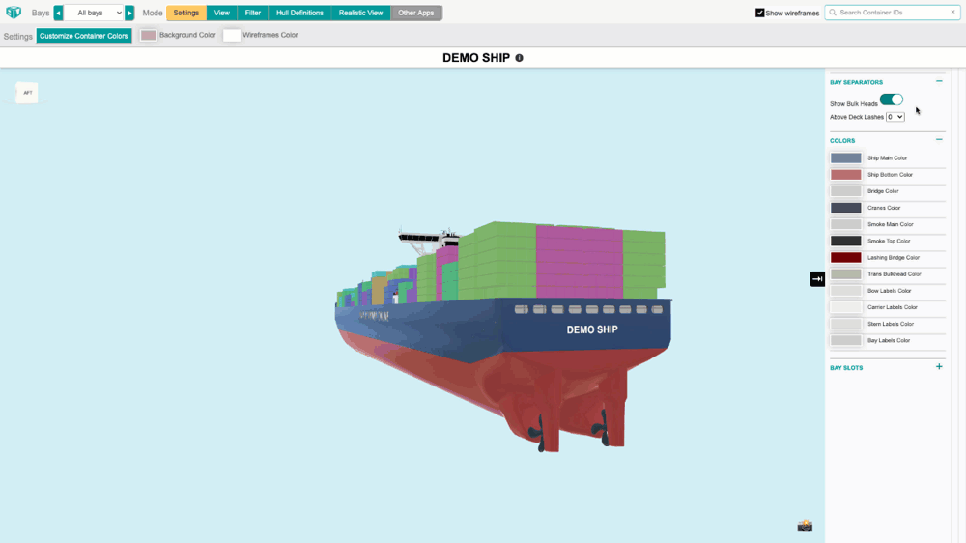Screen dimensions: 966x543
Task: Expand Bay Slots section
Action: coord(939,367)
